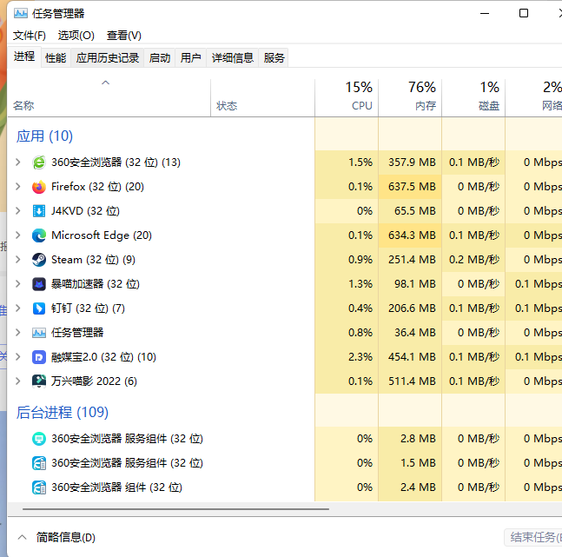The width and height of the screenshot is (562, 557).
Task: Select the Firefox (32 位) (20) row name
Action: 97,187
